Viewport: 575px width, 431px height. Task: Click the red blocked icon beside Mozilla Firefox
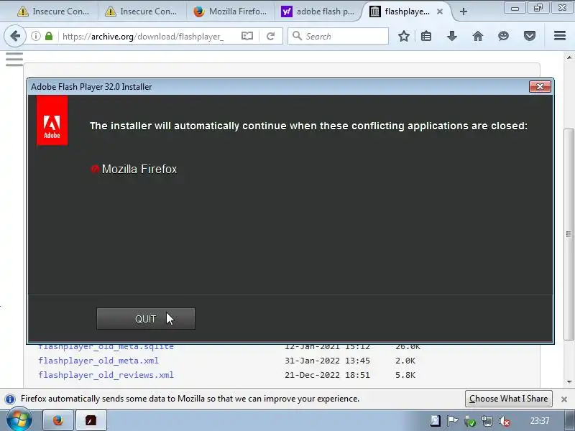[95, 169]
